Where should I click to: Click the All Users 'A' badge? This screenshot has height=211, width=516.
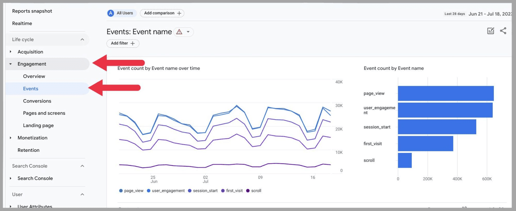click(111, 13)
